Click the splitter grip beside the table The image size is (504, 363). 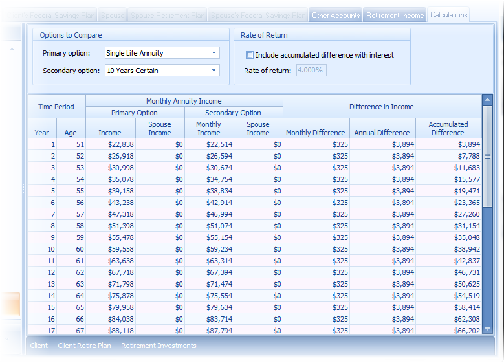tap(24, 188)
